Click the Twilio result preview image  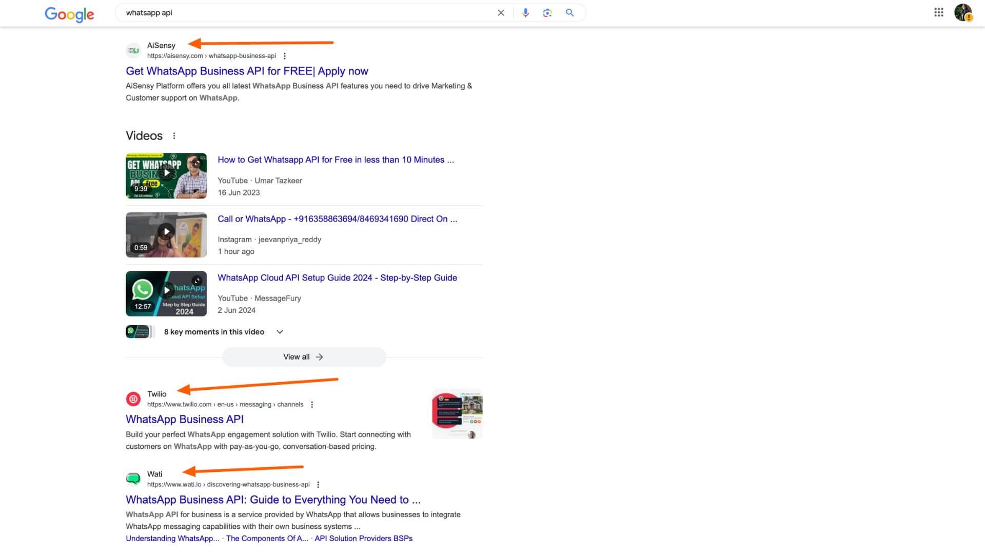point(457,414)
